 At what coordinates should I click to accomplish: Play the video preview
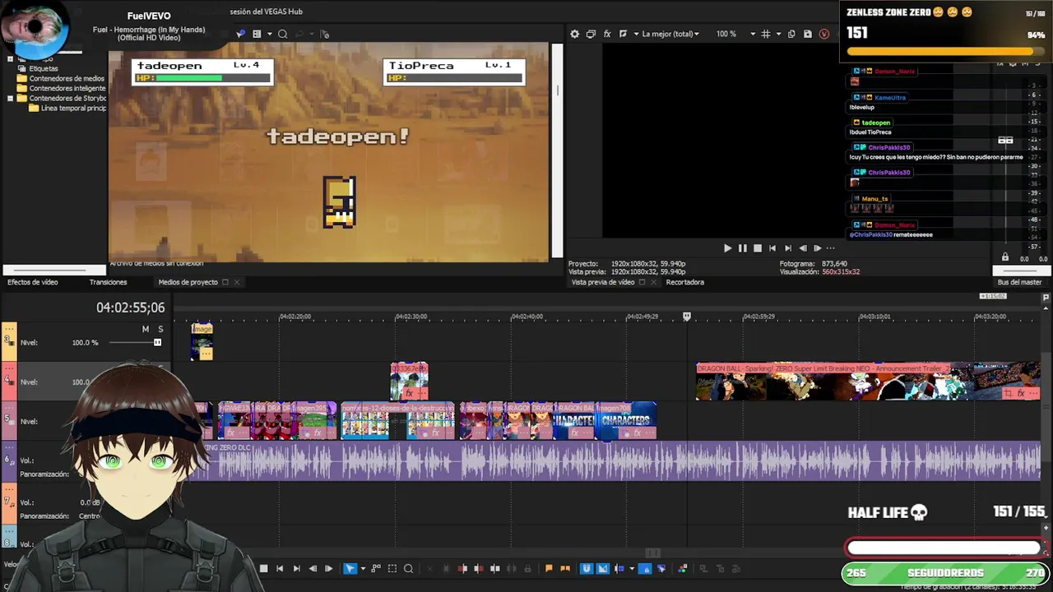[x=727, y=247]
